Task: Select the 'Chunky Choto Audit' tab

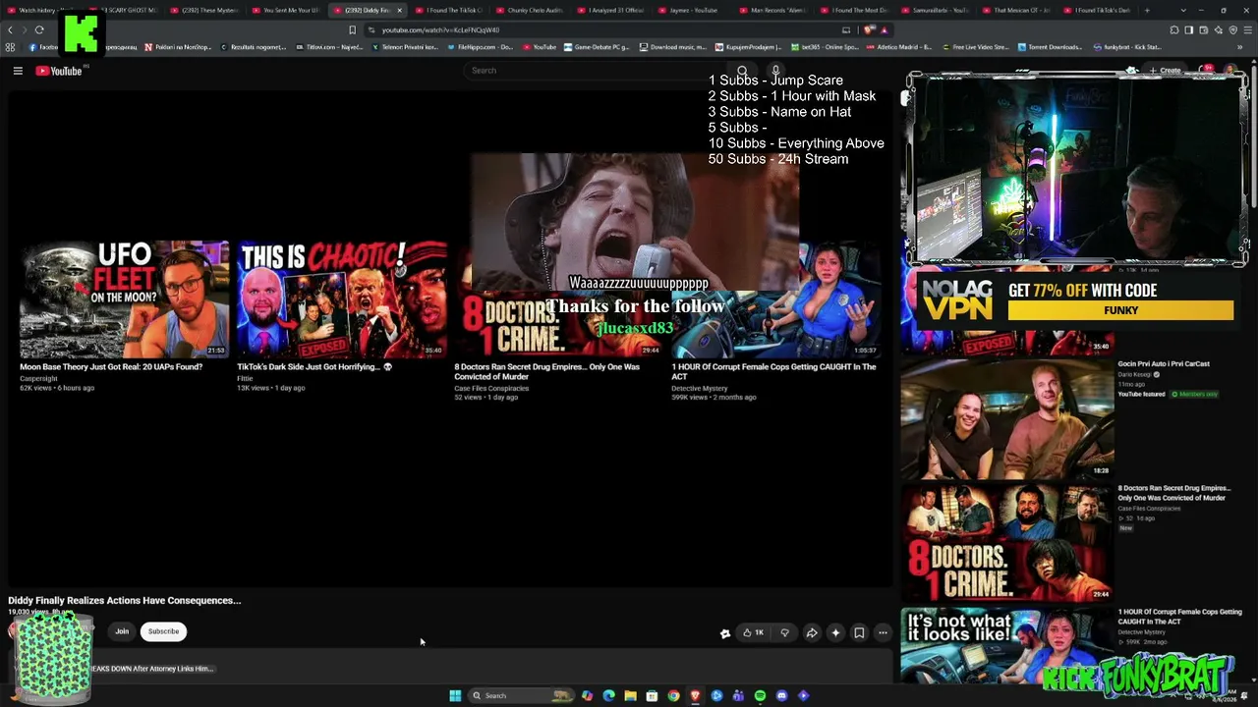Action: tap(531, 10)
